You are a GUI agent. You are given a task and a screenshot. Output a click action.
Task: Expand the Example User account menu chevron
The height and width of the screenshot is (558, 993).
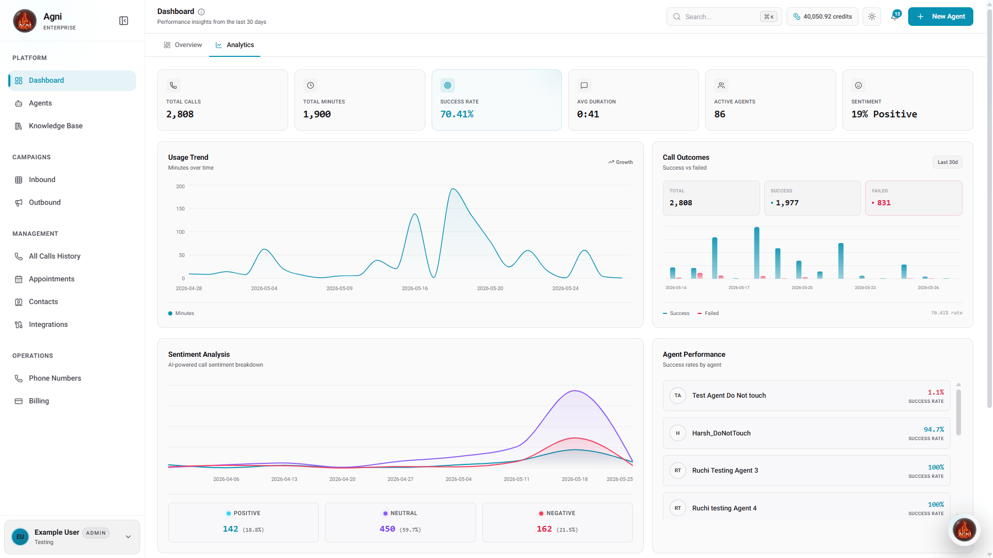tap(128, 537)
